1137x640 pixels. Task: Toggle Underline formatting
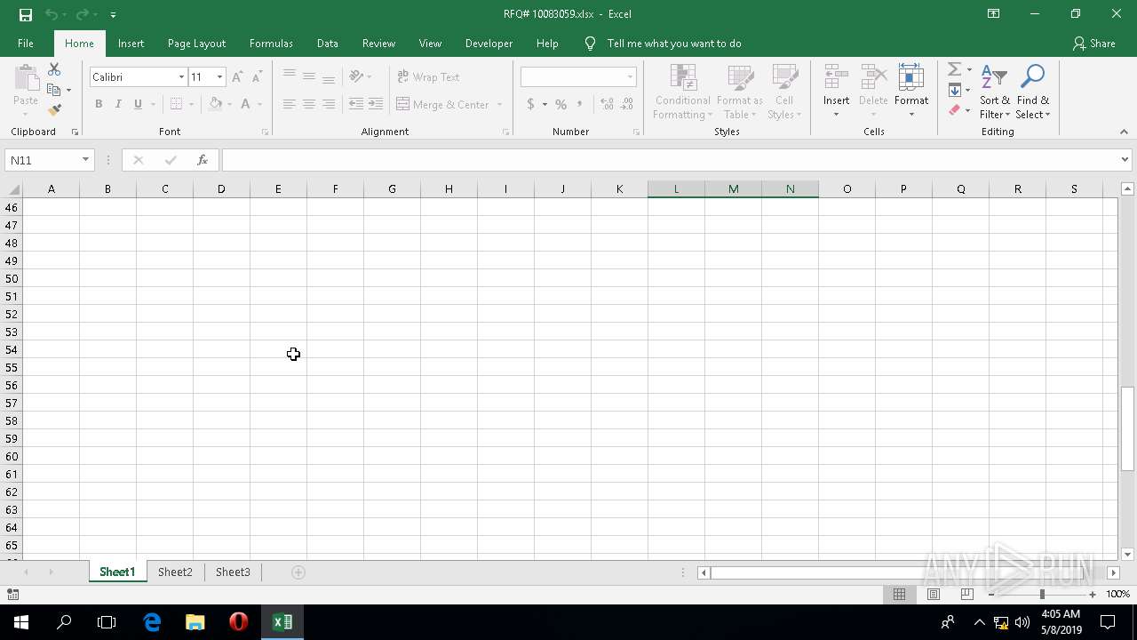(138, 104)
